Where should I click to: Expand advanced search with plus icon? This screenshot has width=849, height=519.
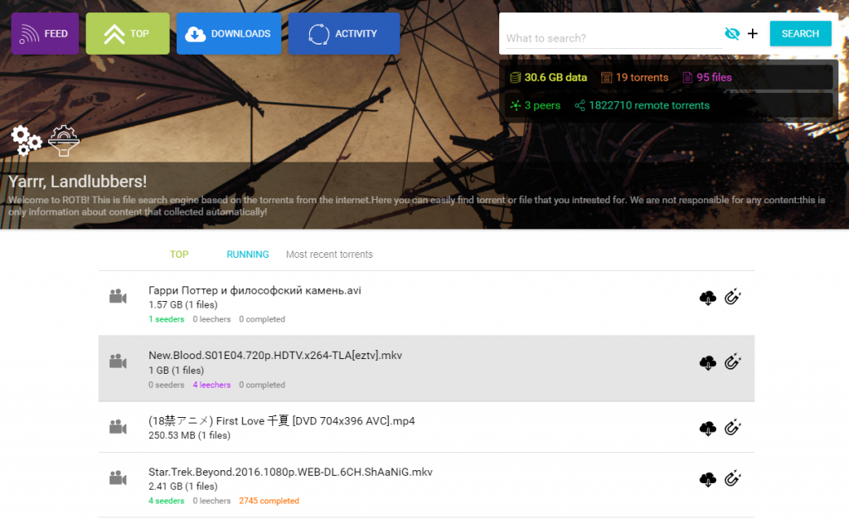[753, 34]
